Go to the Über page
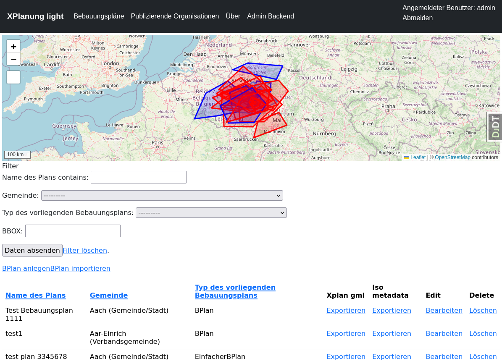The height and width of the screenshot is (364, 502). tap(233, 16)
